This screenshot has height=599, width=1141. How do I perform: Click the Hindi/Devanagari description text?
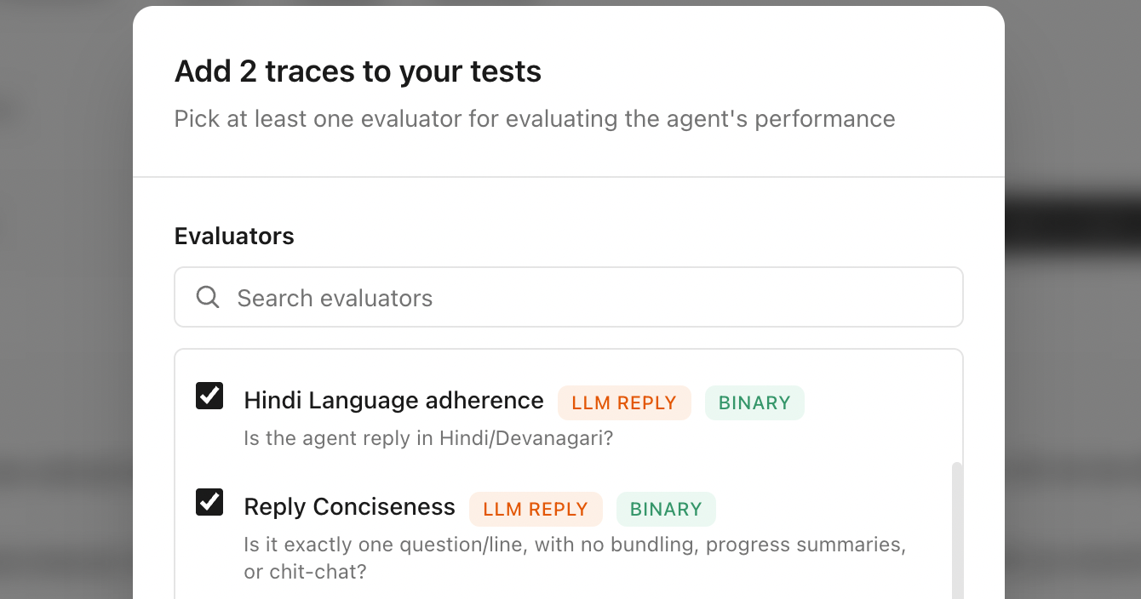(428, 439)
